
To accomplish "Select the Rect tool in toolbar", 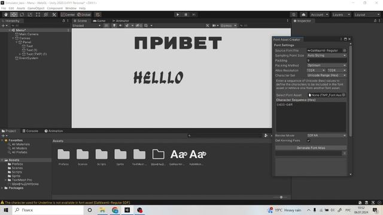I will coord(38,14).
